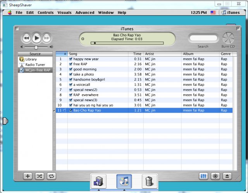Uncheck the 'RAP everwhere' song
Viewport: 248px width, 193px height.
click(x=71, y=95)
